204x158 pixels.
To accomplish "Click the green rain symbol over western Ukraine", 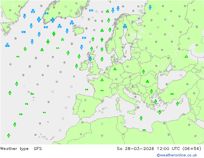I will click(144, 72).
